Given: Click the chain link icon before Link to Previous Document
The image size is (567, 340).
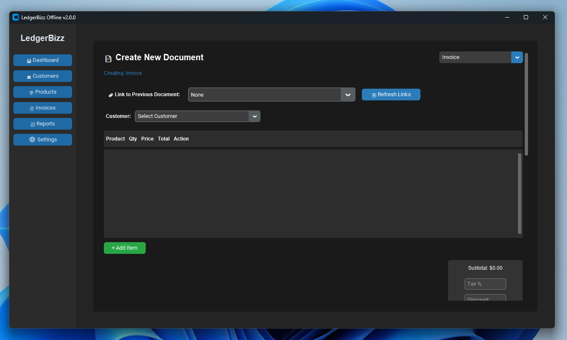Looking at the screenshot, I should coord(111,94).
